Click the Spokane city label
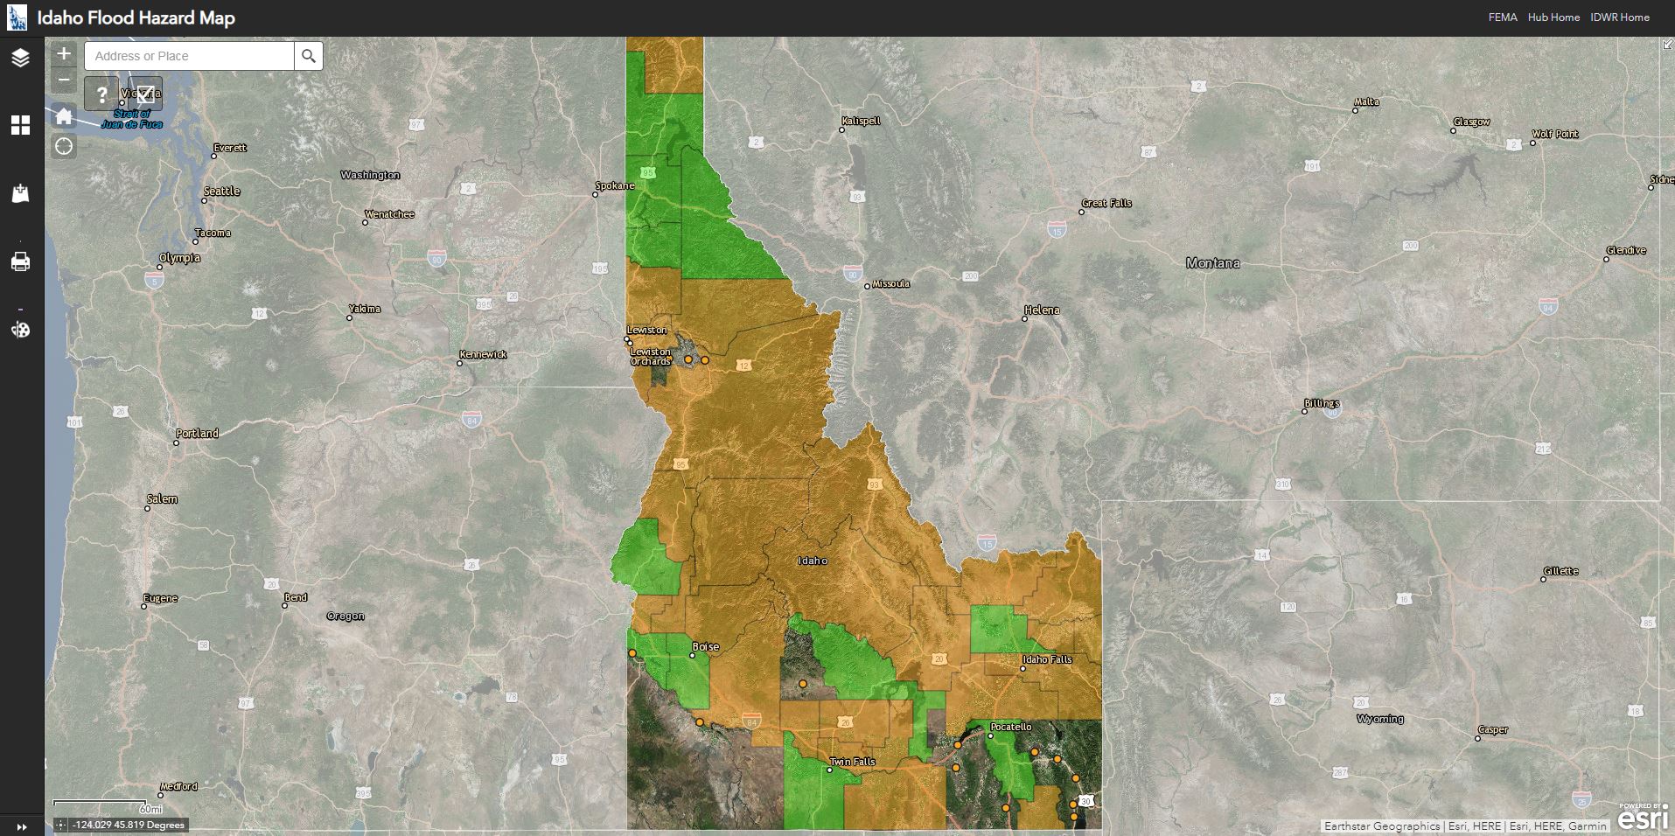 [615, 185]
